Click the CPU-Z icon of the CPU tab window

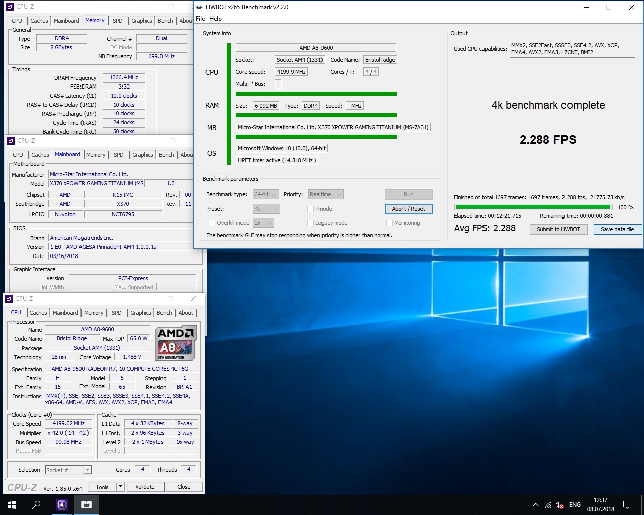click(x=9, y=299)
